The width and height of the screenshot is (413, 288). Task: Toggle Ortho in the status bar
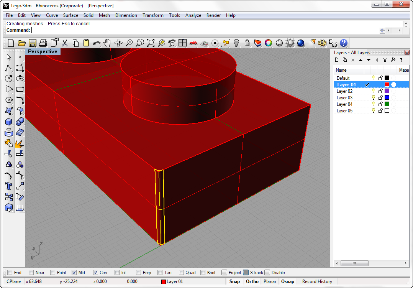[252, 281]
